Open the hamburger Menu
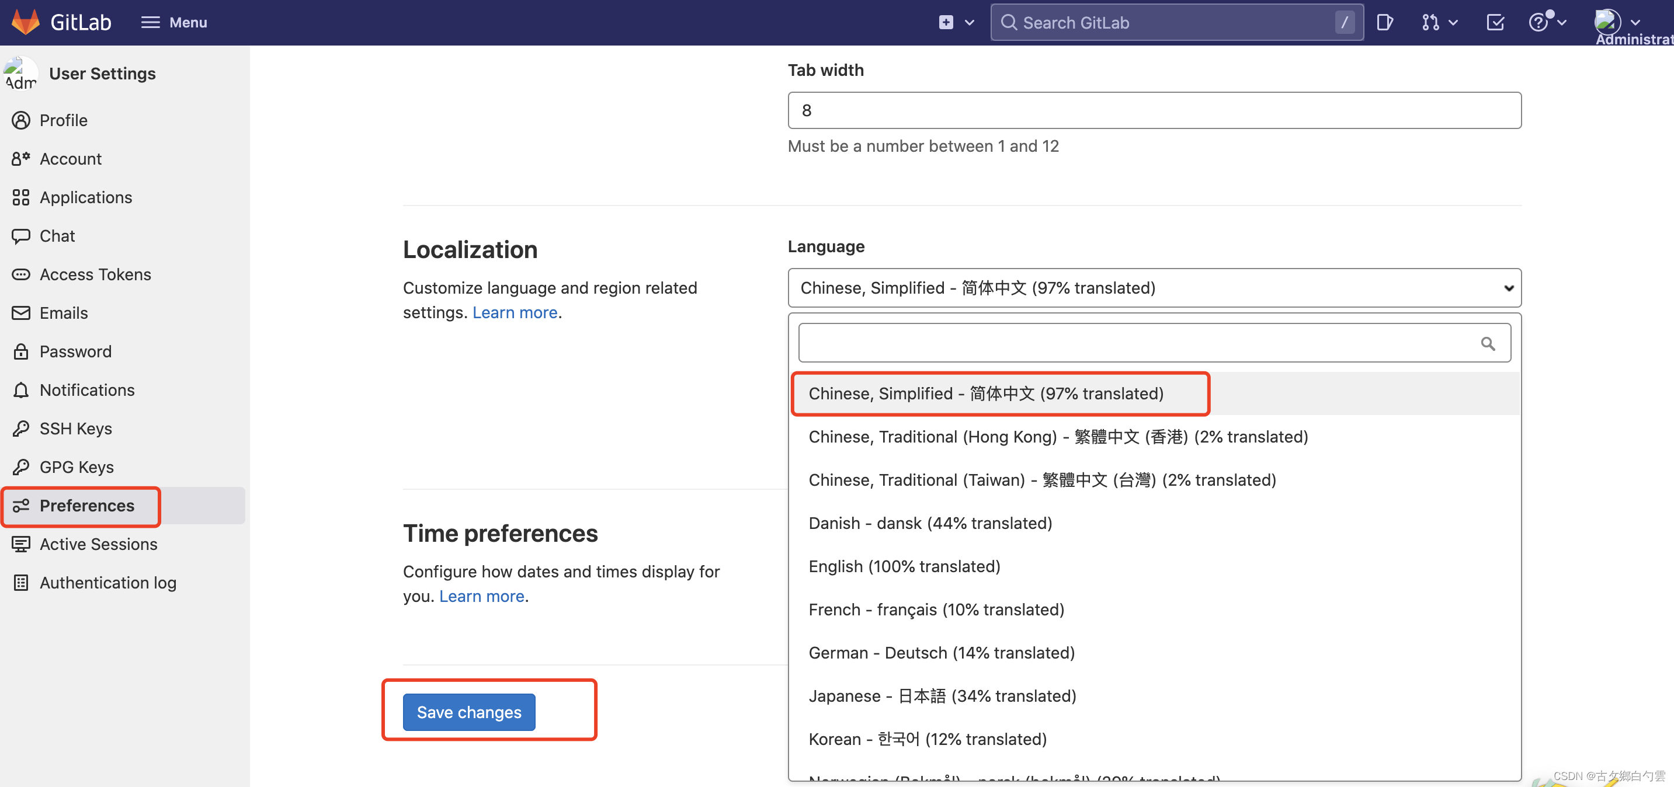The width and height of the screenshot is (1674, 787). pos(173,23)
